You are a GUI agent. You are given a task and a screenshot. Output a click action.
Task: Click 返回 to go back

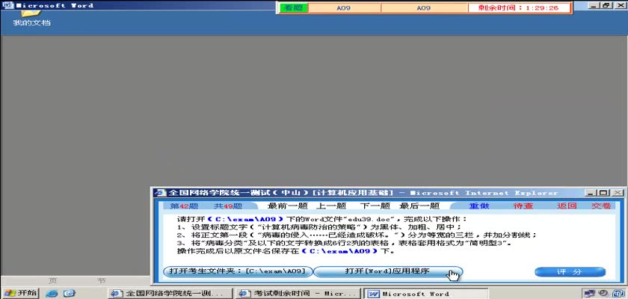pyautogui.click(x=567, y=206)
